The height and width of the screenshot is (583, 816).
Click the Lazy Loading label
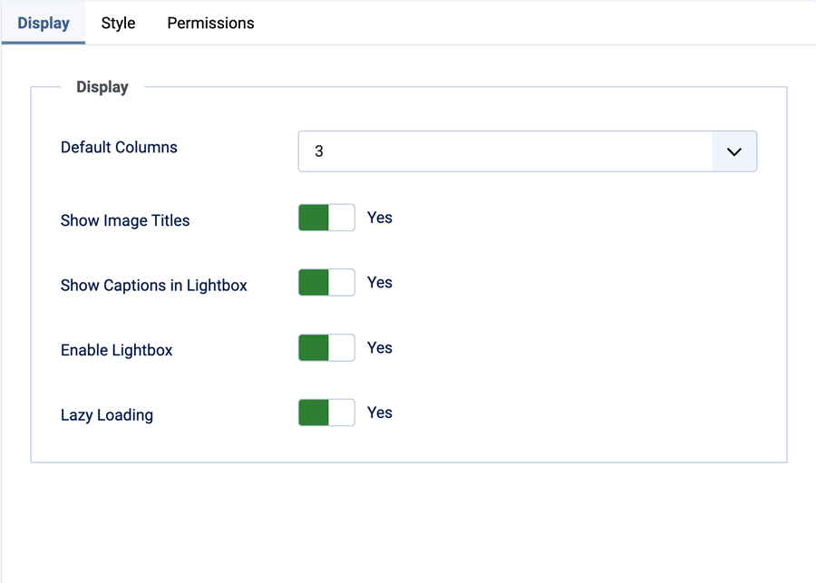click(106, 414)
